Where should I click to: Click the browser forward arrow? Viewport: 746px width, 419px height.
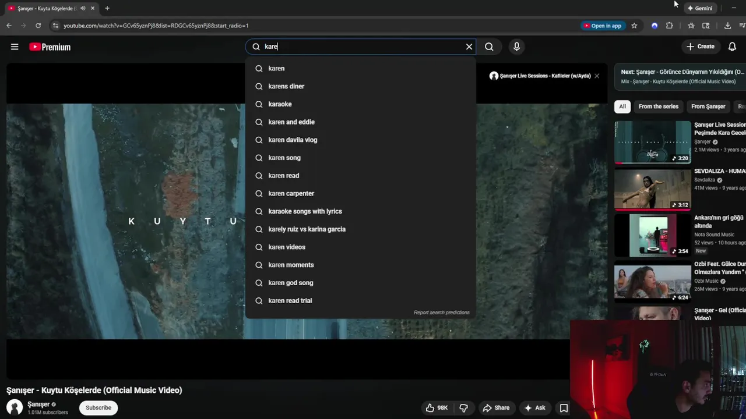pos(23,26)
